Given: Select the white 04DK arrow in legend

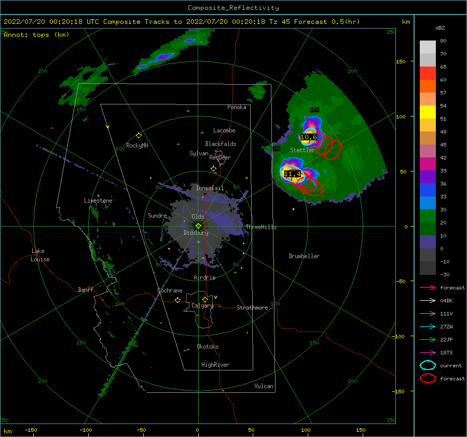Looking at the screenshot, I should 428,301.
